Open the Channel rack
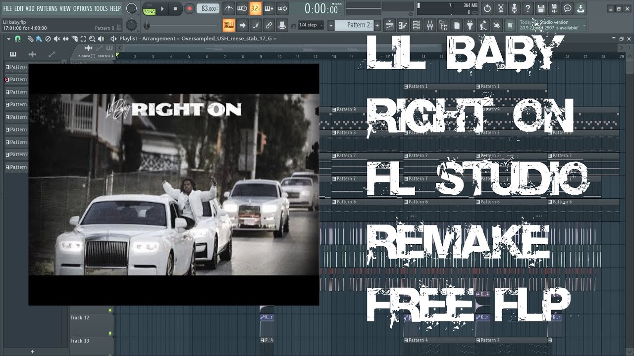 tap(416, 25)
